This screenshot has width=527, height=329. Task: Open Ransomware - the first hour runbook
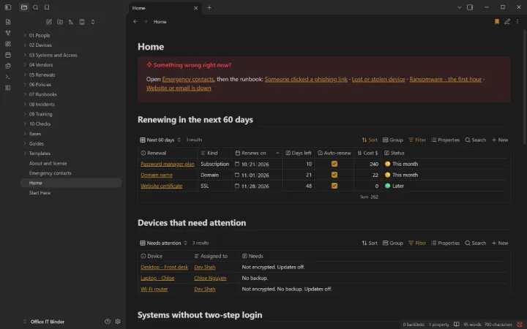tap(445, 79)
